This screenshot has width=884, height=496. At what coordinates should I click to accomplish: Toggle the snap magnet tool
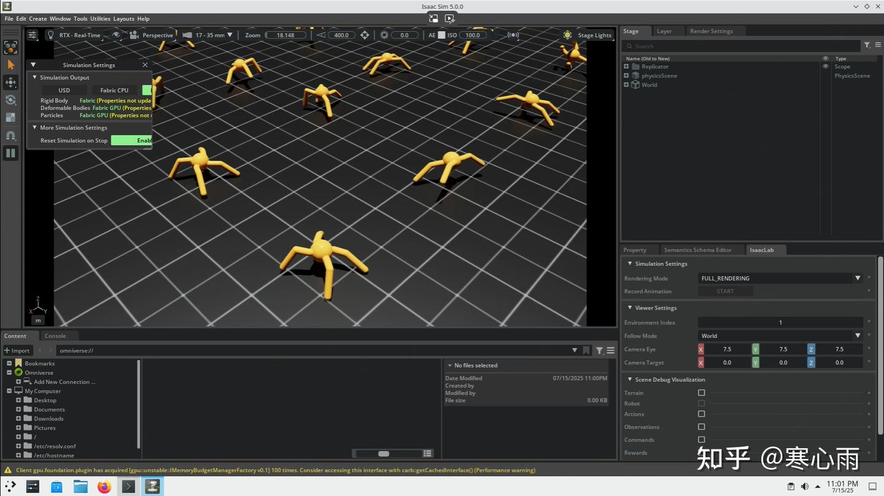point(10,135)
